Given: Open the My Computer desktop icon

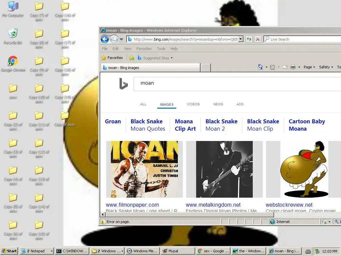Looking at the screenshot, I should coord(13,9).
